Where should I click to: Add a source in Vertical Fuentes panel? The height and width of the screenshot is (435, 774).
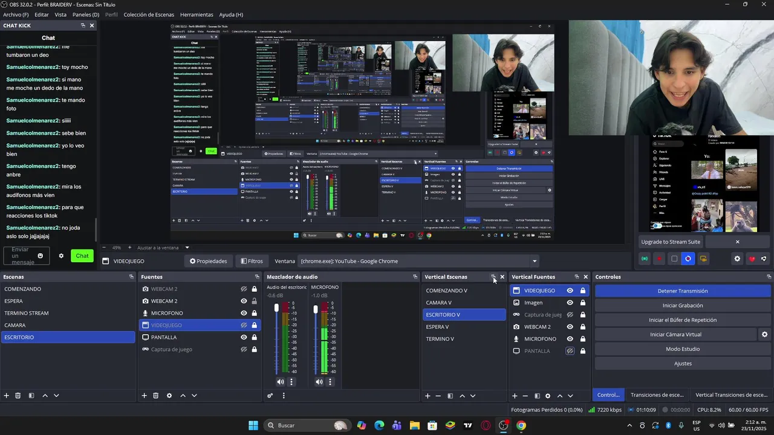pyautogui.click(x=515, y=396)
